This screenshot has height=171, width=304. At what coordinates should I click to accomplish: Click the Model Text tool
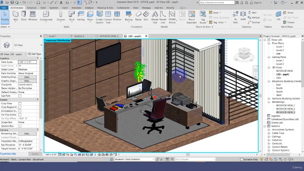tap(155, 17)
